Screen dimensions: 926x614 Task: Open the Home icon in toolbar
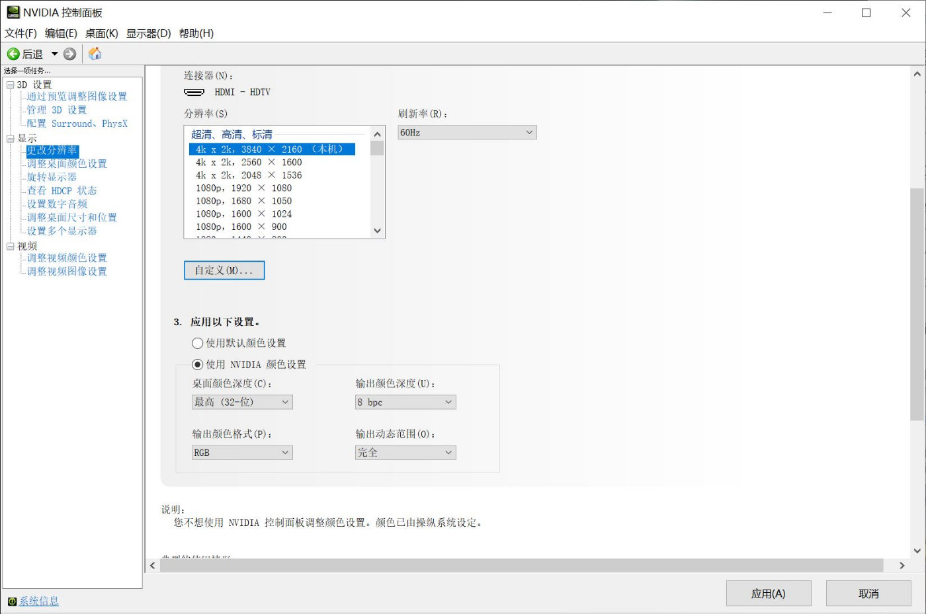tap(95, 54)
